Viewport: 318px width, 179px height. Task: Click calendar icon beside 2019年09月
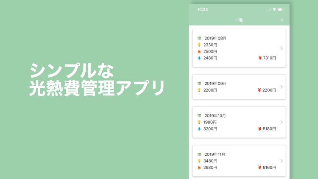(x=199, y=84)
